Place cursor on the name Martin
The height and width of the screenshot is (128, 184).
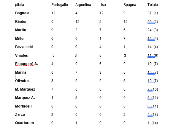[x=20, y=30]
